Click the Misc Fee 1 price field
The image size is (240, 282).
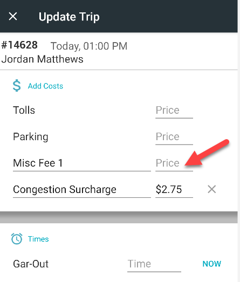(x=174, y=163)
